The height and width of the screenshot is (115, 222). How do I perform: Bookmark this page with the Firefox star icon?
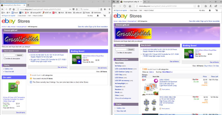77,9
